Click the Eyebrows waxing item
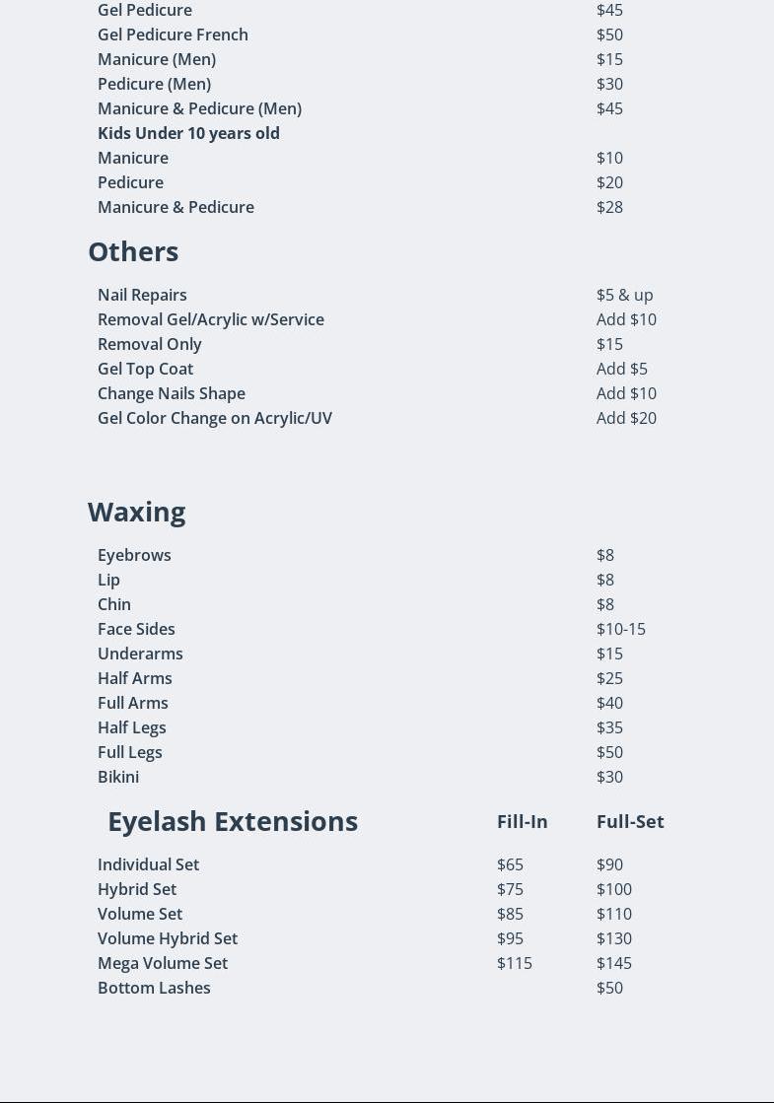Viewport: 774px width, 1103px height. (134, 555)
